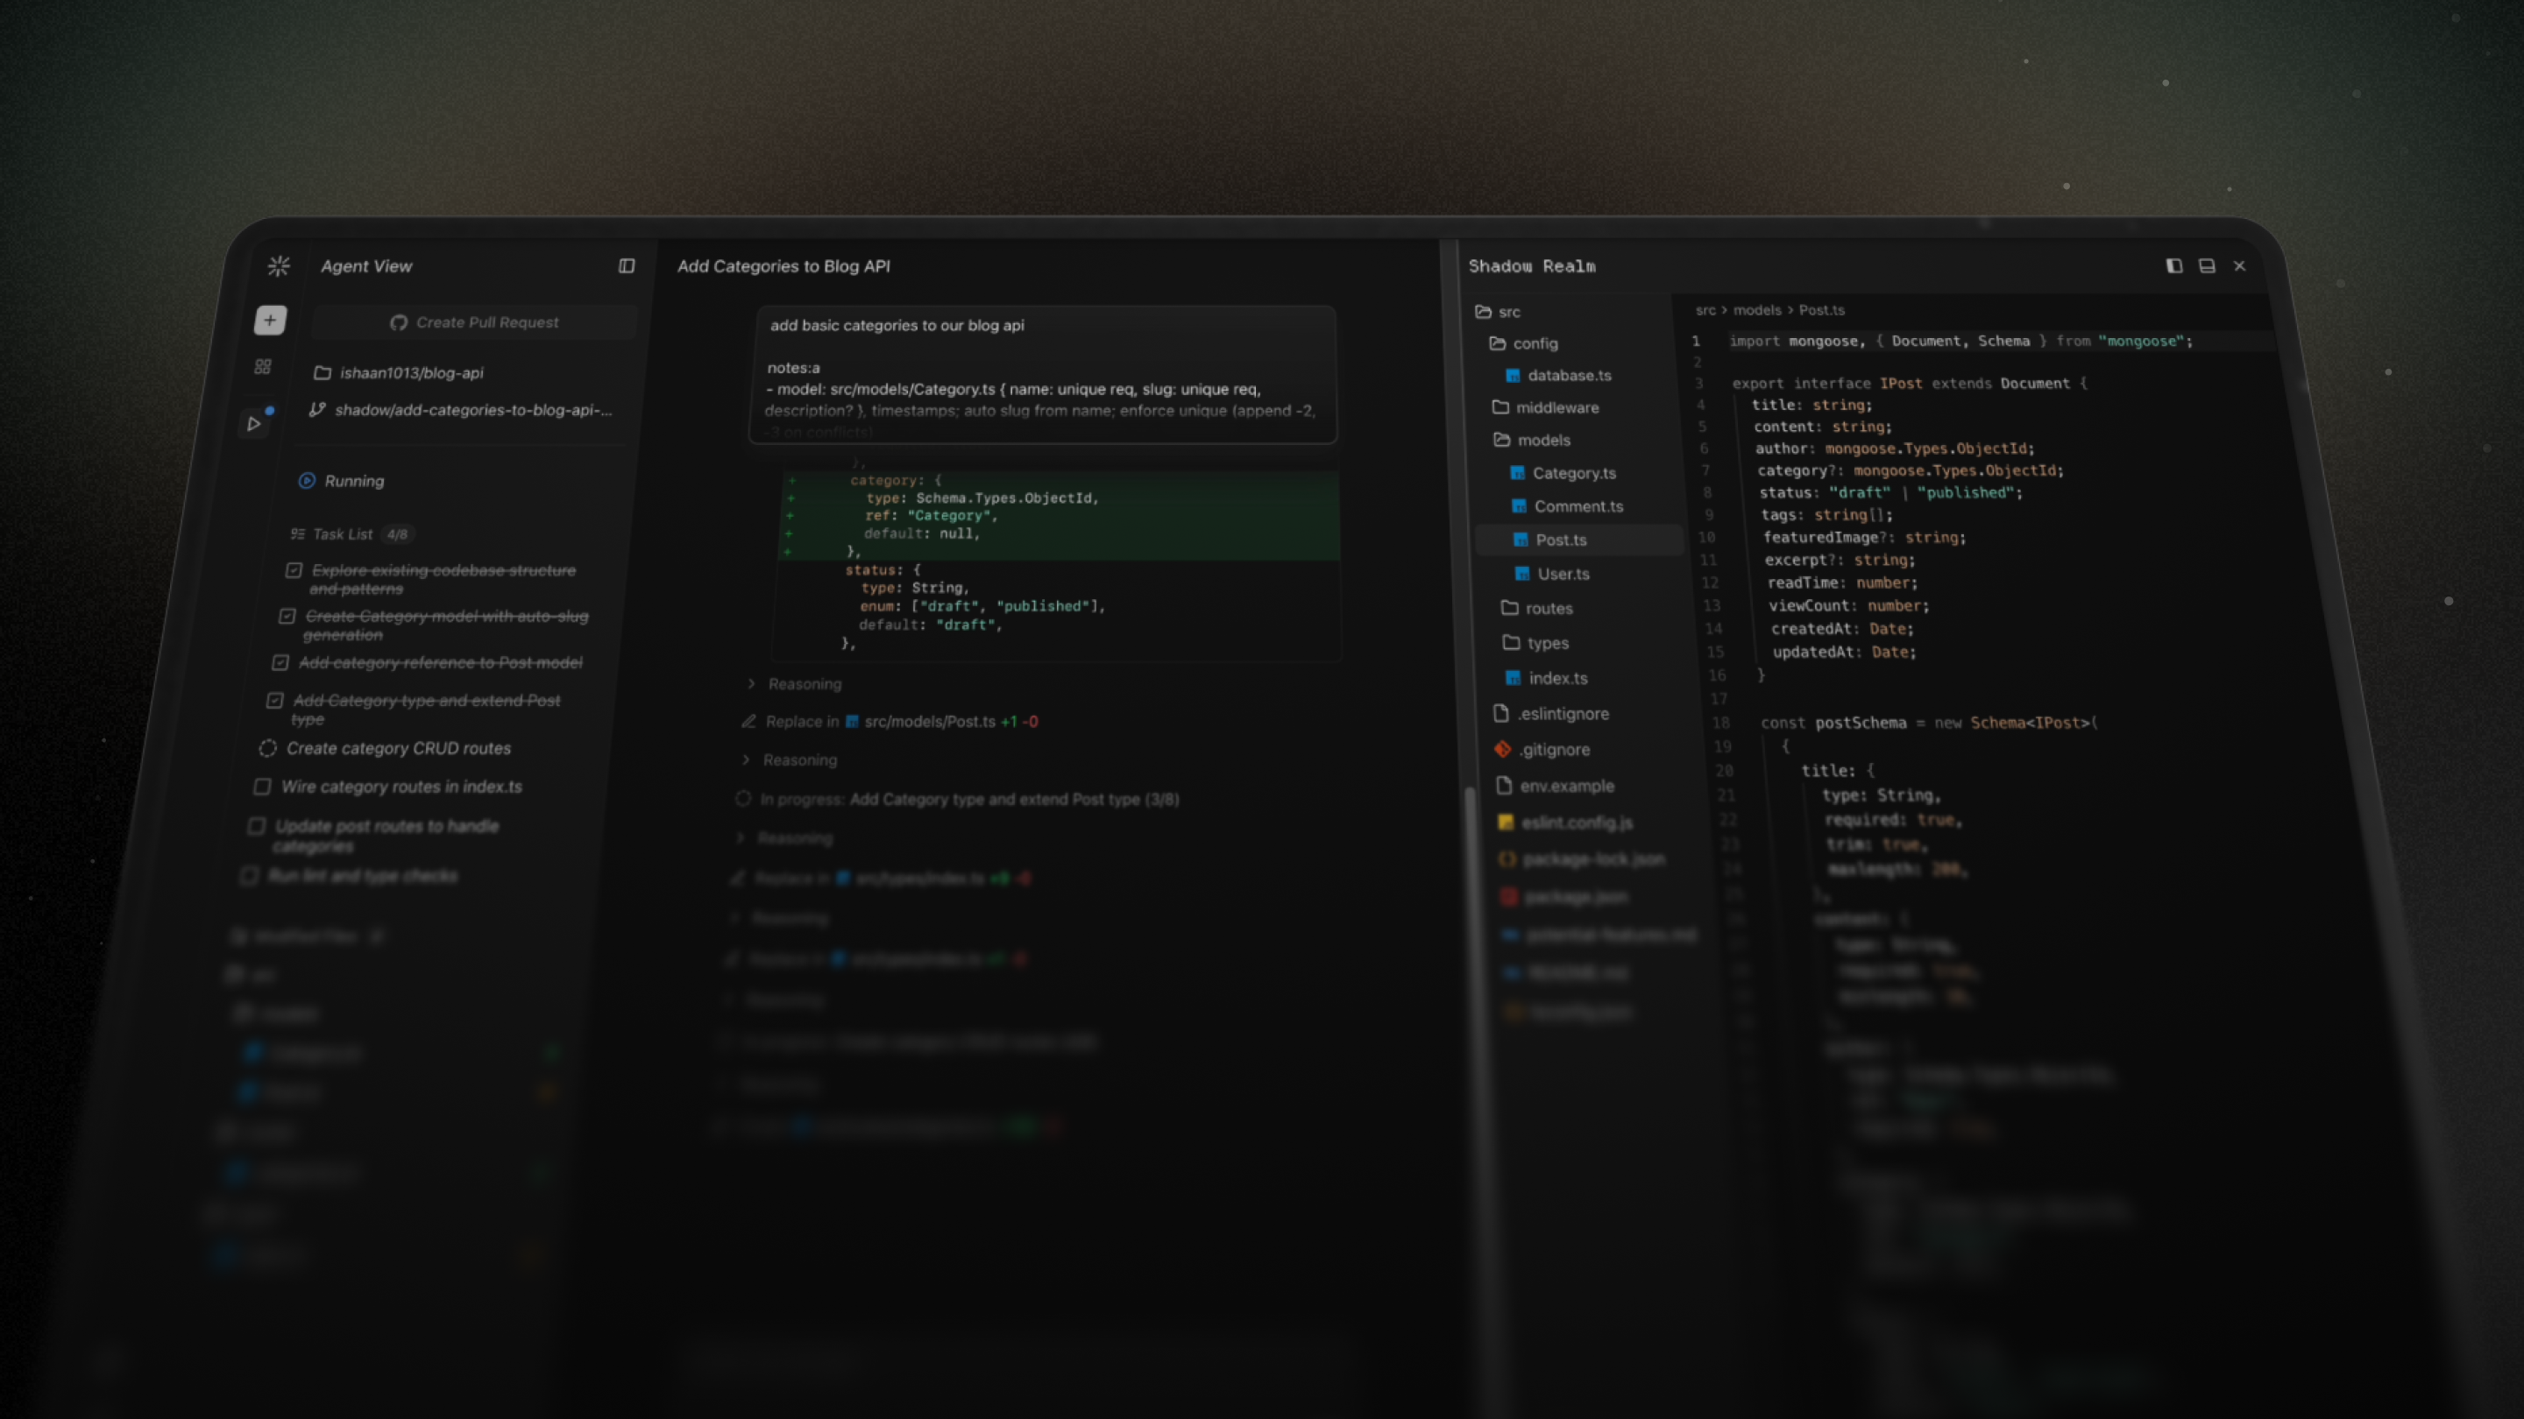
Task: Click the eslint.config.js JS icon
Action: point(1506,822)
